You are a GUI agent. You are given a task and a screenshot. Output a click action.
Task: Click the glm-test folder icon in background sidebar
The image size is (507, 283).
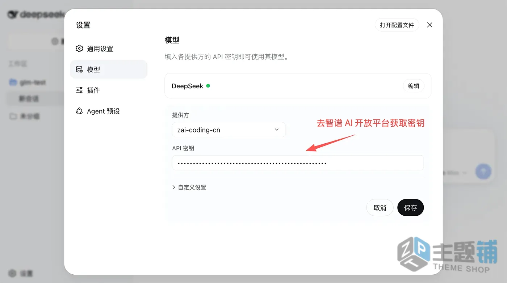point(13,82)
